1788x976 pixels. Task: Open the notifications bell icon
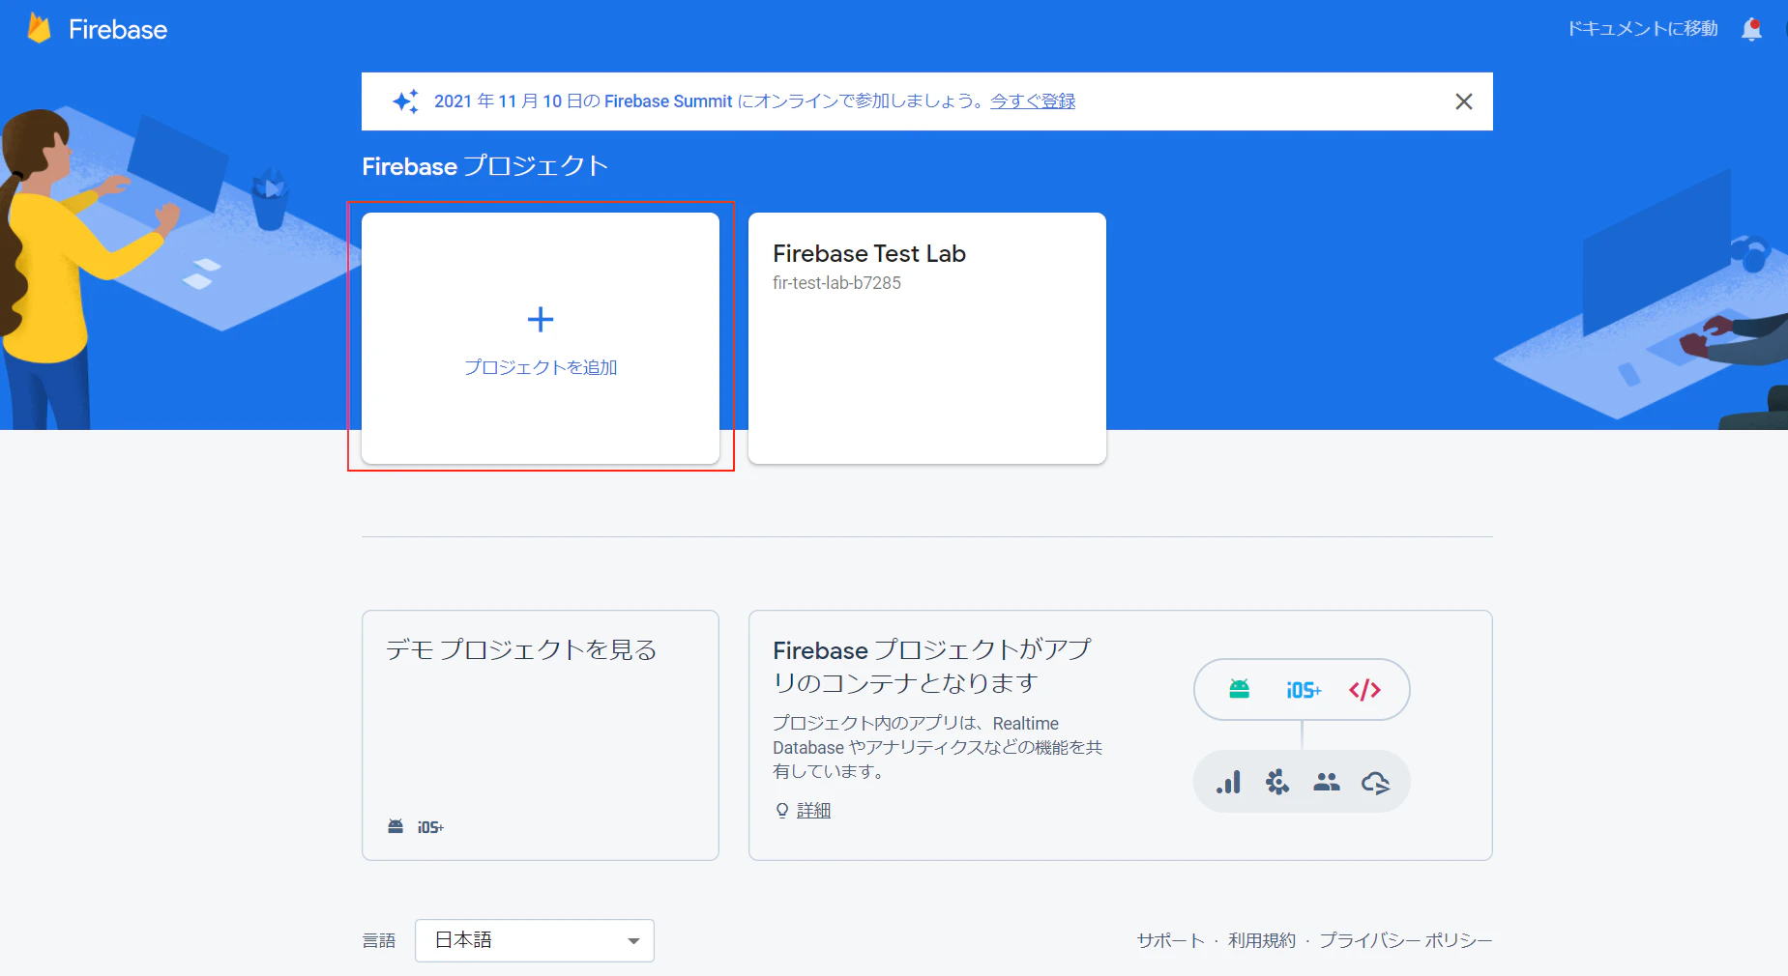pyautogui.click(x=1751, y=29)
